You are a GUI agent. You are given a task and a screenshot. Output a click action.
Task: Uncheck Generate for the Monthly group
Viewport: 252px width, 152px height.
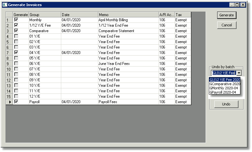click(x=16, y=20)
